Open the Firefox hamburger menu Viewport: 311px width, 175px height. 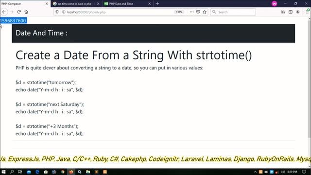[307, 12]
